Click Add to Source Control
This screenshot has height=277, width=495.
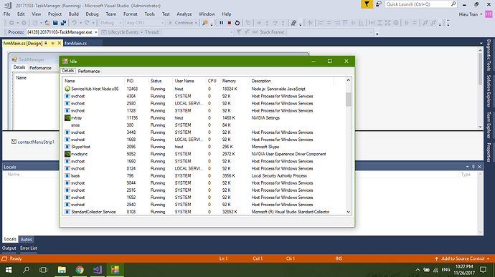[x=463, y=258]
